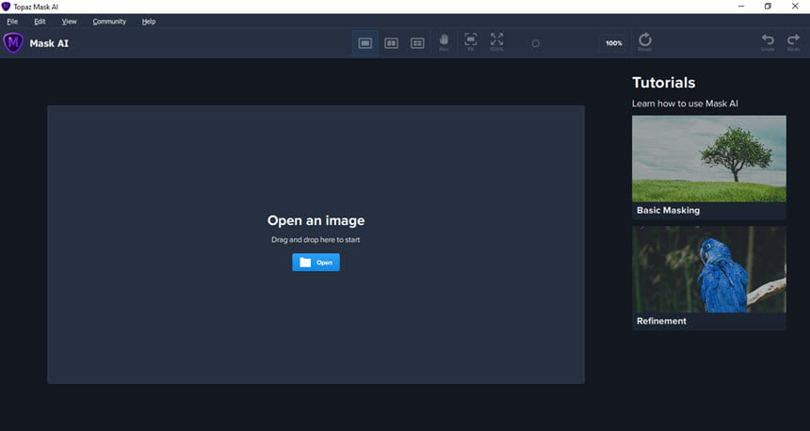The width and height of the screenshot is (810, 431).
Task: Switch to the four-pane view icon
Action: (417, 43)
